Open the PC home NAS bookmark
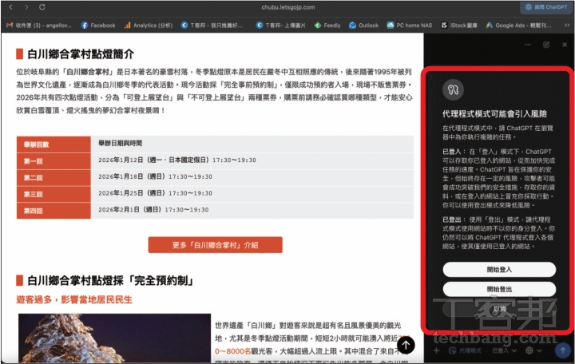Viewport: 575px width, 364px height. tap(410, 26)
